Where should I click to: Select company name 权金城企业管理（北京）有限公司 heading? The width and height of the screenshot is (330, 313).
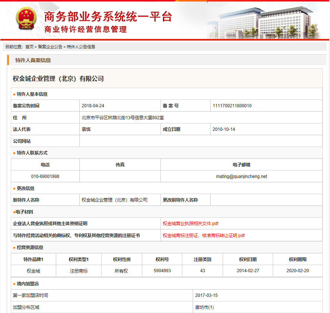pyautogui.click(x=58, y=79)
